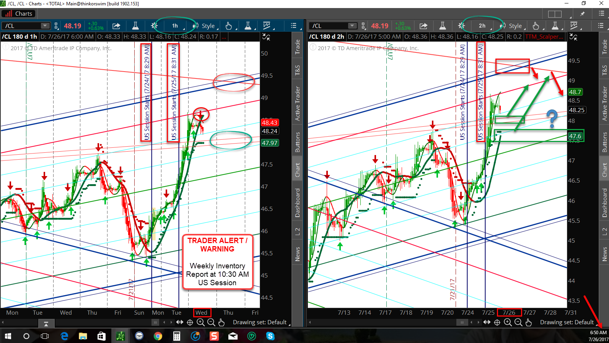This screenshot has height=343, width=609.
Task: Toggle left chart collapse arrows icon
Action: pyautogui.click(x=266, y=37)
